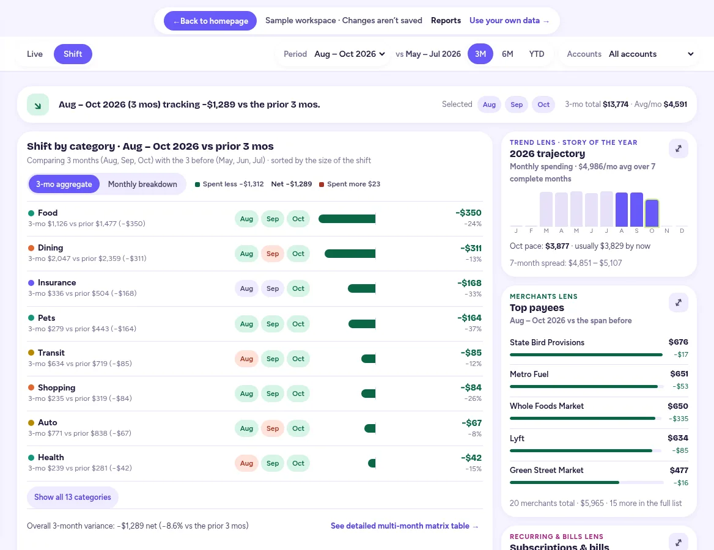The height and width of the screenshot is (550, 714).
Task: Select the October bar in trajectory chart
Action: 652,213
